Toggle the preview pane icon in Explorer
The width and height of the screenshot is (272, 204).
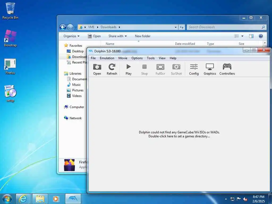(x=251, y=36)
